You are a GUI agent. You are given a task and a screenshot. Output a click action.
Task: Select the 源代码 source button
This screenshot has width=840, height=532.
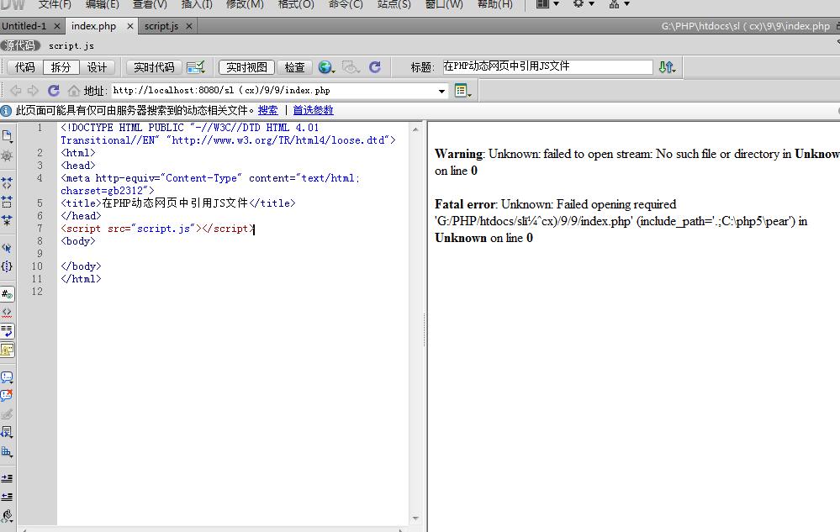[20, 45]
